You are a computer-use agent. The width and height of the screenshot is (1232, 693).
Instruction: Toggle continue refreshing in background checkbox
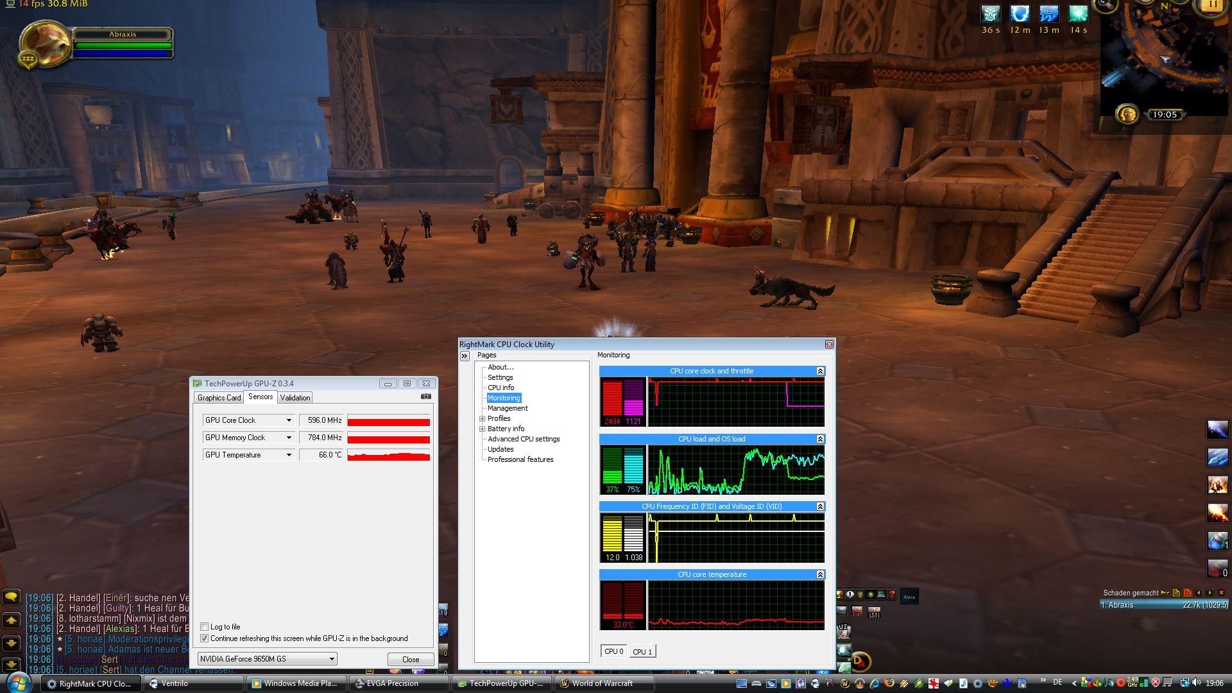coord(204,638)
